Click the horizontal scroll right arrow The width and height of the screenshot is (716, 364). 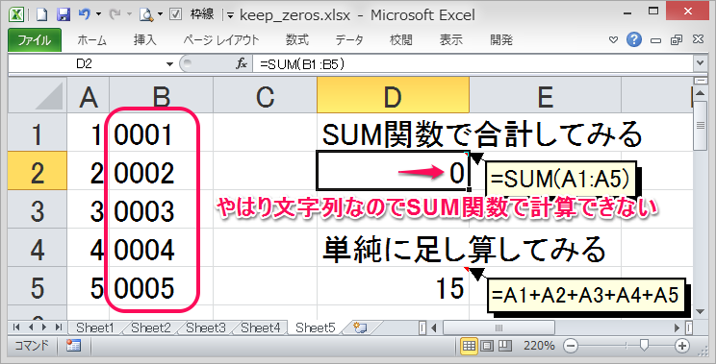coord(678,328)
